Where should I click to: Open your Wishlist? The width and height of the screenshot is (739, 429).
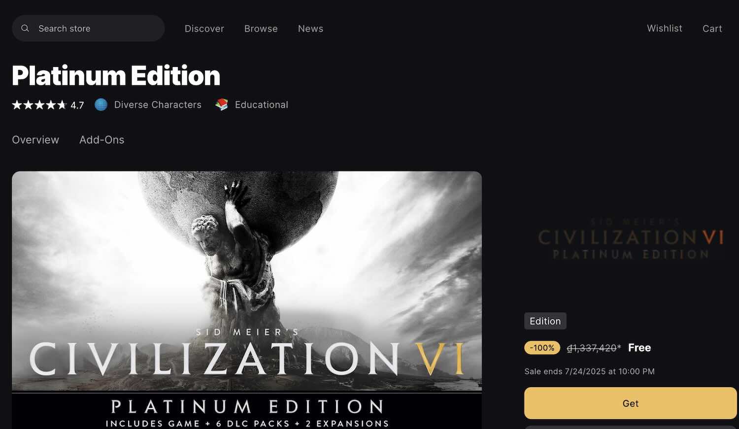coord(665,29)
